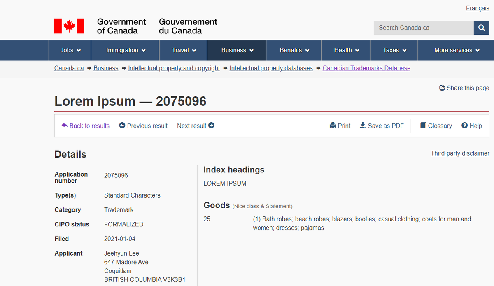Expand the Jobs menu
The height and width of the screenshot is (286, 494).
click(x=70, y=50)
